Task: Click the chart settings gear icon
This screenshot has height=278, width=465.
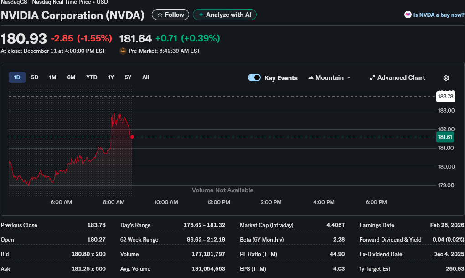Action: point(446,77)
